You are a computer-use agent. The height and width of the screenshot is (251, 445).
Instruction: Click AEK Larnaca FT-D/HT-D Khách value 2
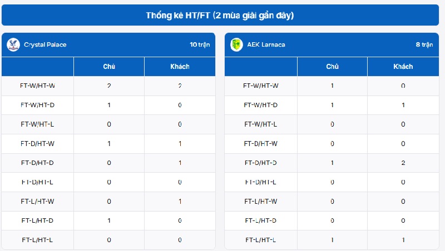[x=403, y=163]
